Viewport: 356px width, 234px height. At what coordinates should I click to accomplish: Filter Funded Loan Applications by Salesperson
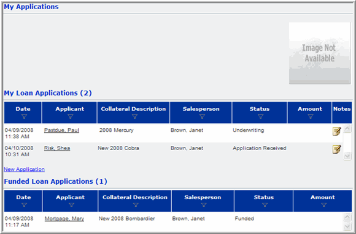coord(204,205)
